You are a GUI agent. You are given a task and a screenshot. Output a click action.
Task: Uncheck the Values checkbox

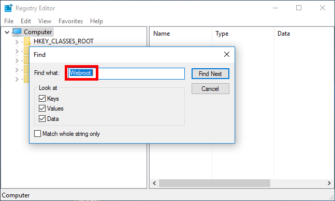pos(42,109)
